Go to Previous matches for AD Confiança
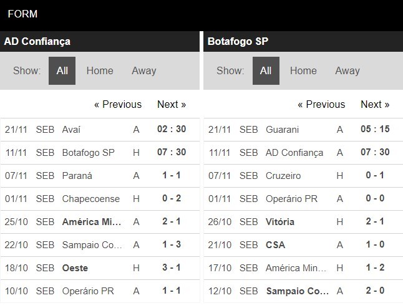The height and width of the screenshot is (308, 403). 118,104
